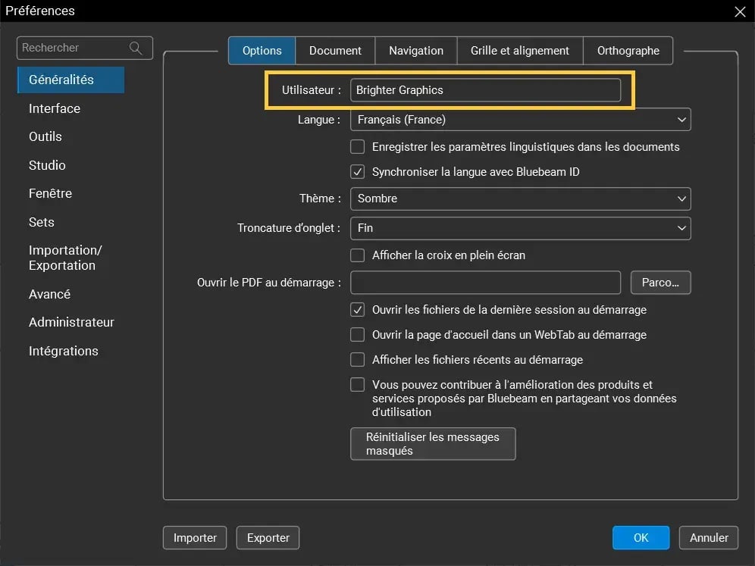Expand the Troncature d'onglet dropdown
This screenshot has height=566, width=755.
(520, 228)
